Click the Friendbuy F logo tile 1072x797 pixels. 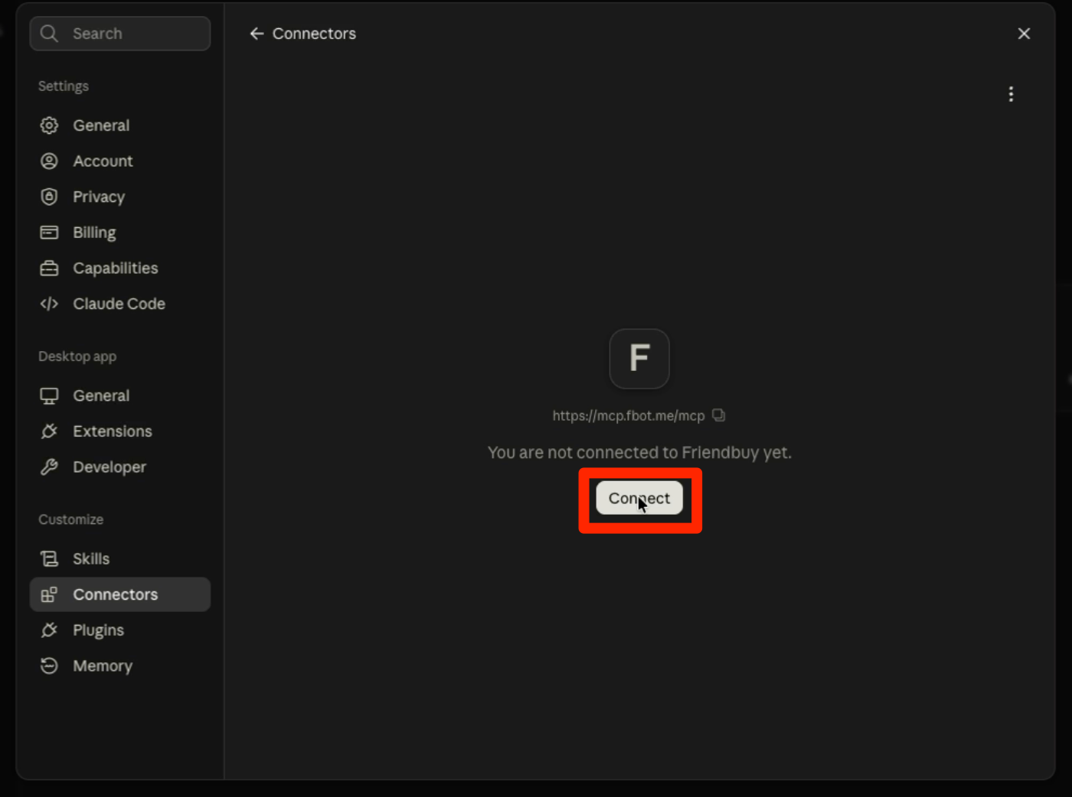639,359
